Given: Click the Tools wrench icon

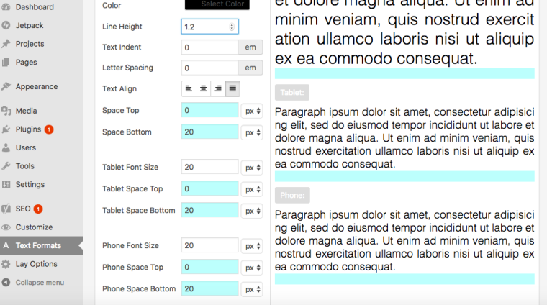Looking at the screenshot, I should tap(6, 166).
